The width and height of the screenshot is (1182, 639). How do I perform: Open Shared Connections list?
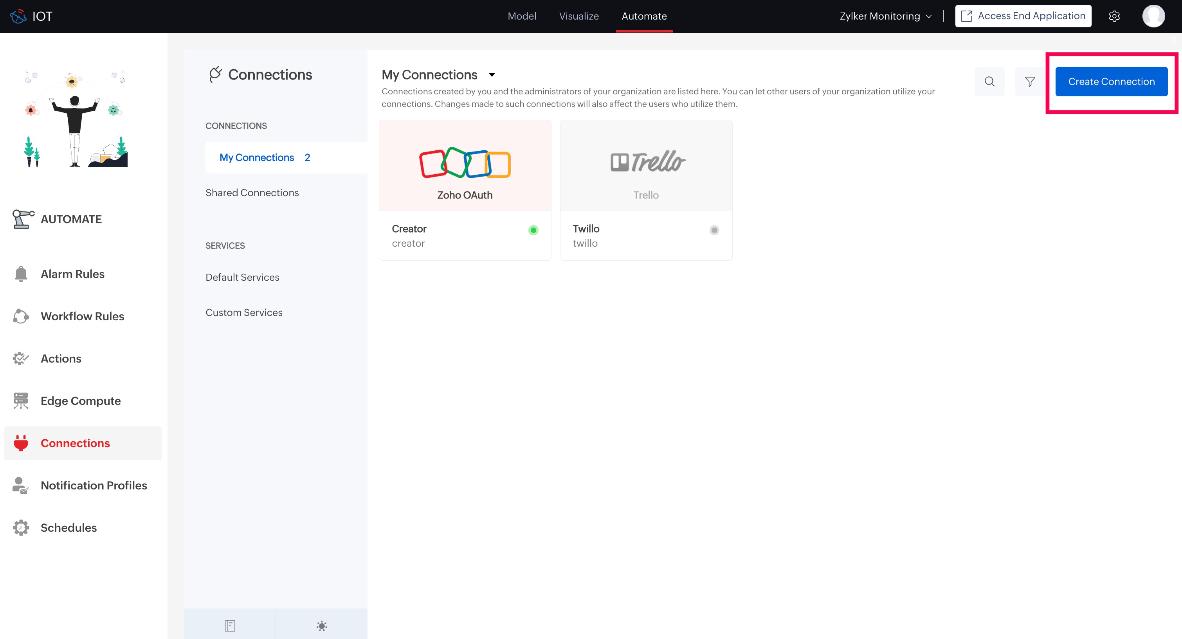click(252, 193)
